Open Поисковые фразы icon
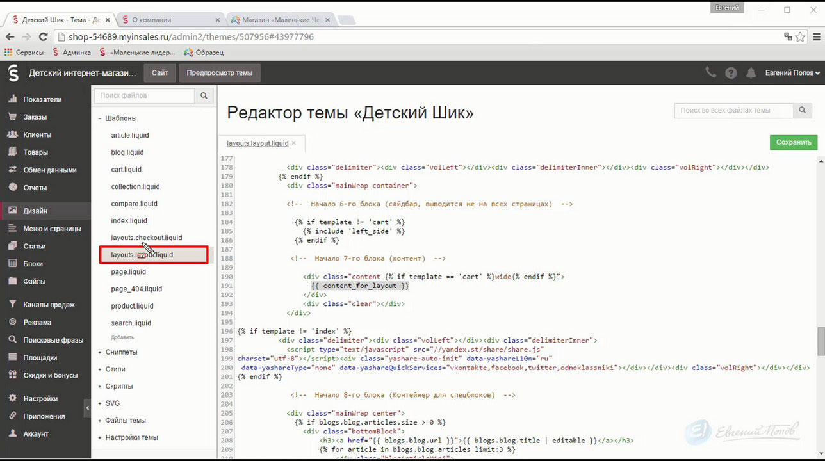The image size is (825, 461). (12, 340)
